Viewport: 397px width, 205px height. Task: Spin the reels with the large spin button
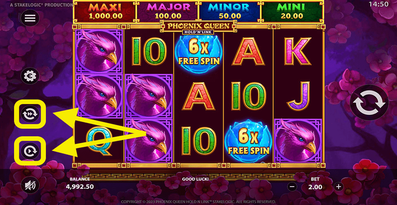(369, 102)
